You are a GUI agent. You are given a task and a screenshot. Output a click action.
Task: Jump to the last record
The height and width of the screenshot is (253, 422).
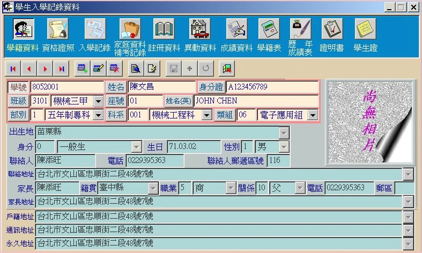61,69
